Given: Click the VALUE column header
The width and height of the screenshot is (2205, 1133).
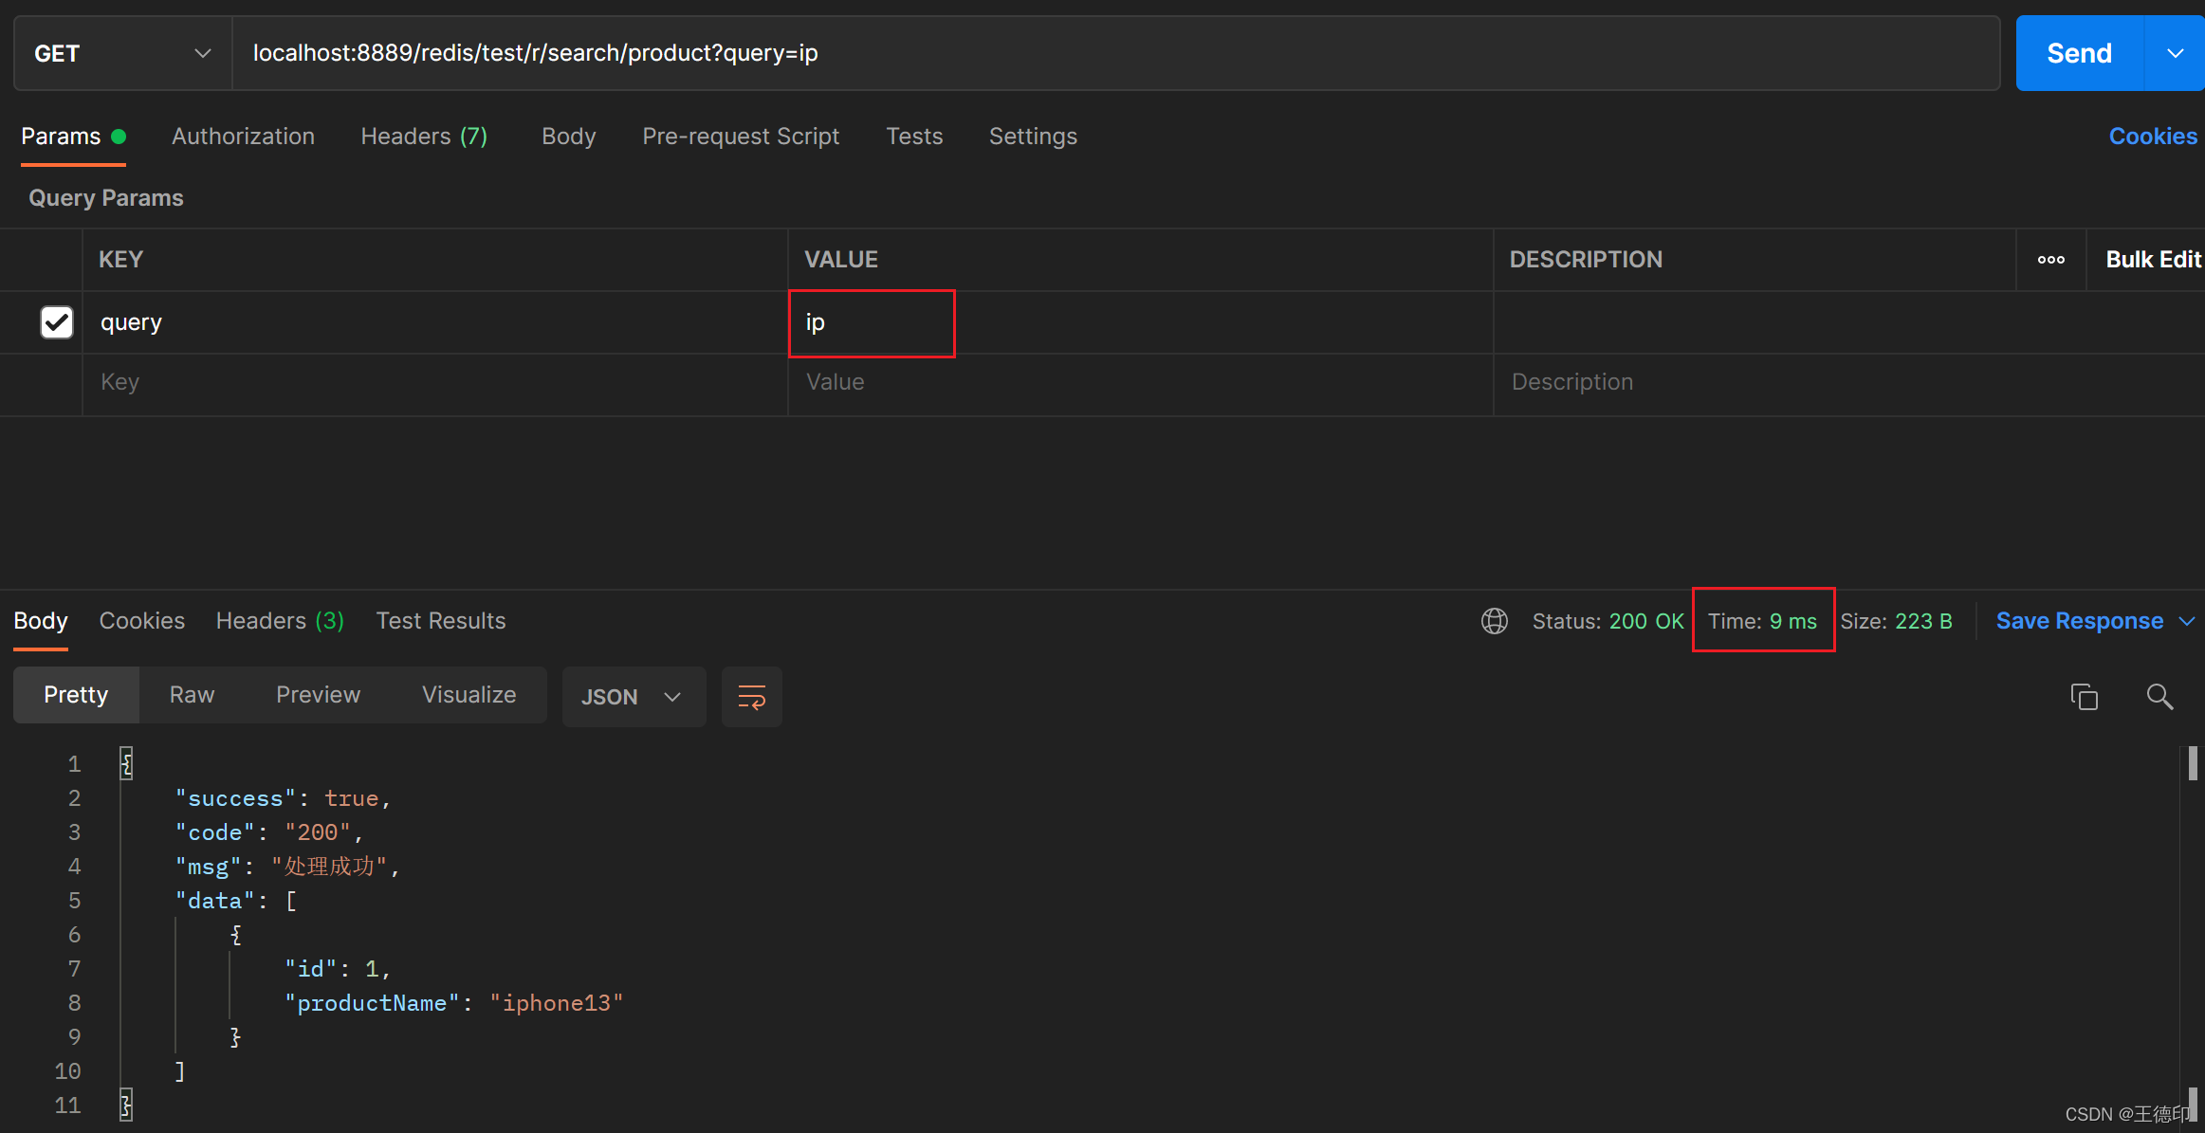Looking at the screenshot, I should (x=841, y=260).
